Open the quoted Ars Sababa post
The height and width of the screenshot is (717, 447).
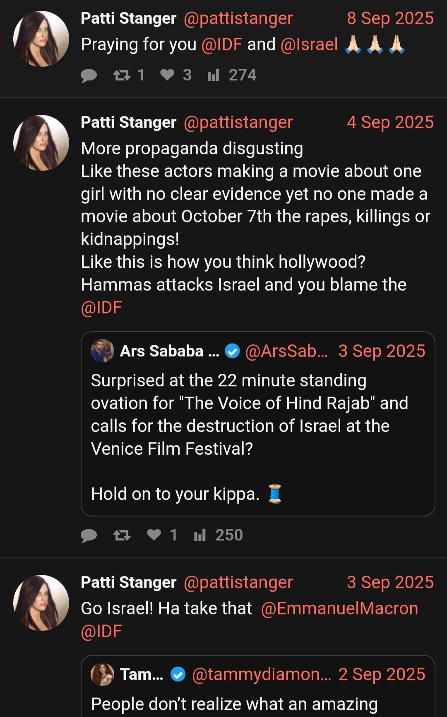pos(258,424)
